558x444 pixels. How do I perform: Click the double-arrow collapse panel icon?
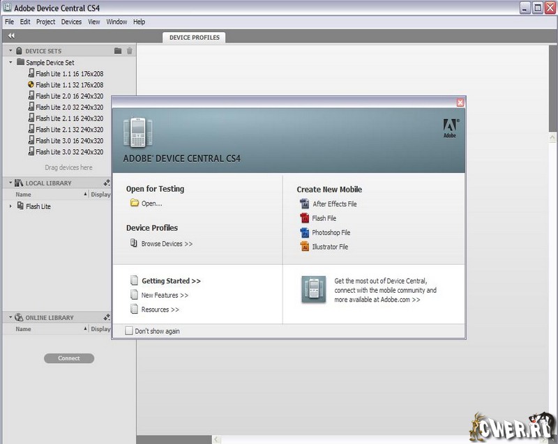click(x=12, y=36)
